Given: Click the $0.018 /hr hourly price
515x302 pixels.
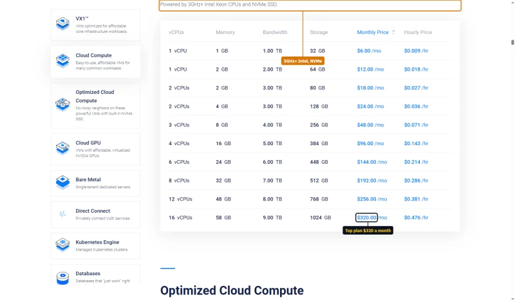Looking at the screenshot, I should (x=416, y=69).
